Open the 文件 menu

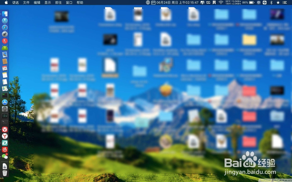pyautogui.click(x=26, y=2)
